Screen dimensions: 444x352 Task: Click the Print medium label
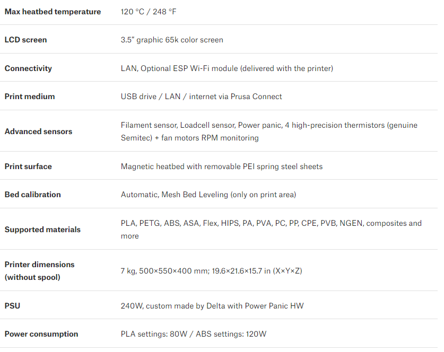click(x=30, y=96)
